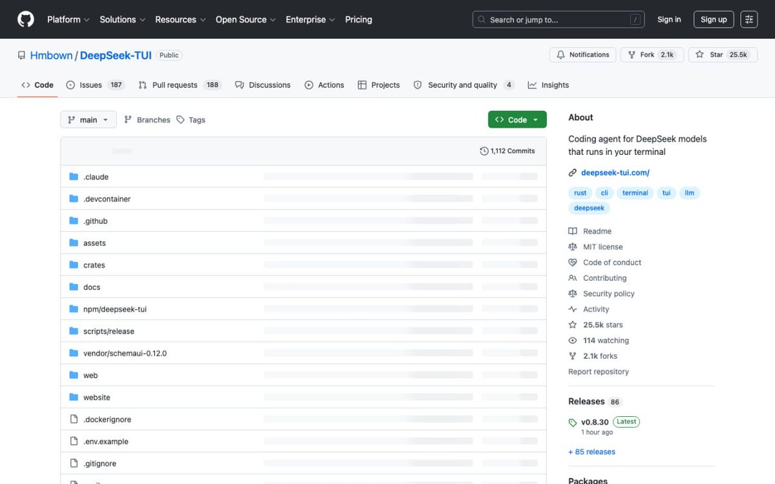Image resolution: width=775 pixels, height=484 pixels.
Task: View the 1,112 Commits history
Action: tap(508, 151)
